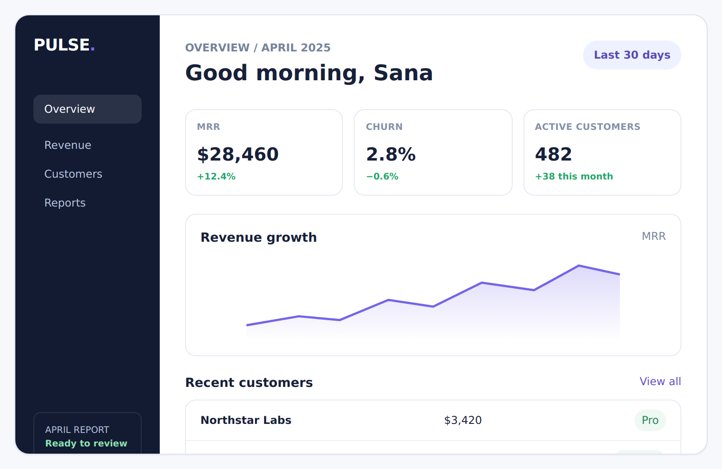Click the Recent customers heading
The width and height of the screenshot is (722, 469).
coord(249,382)
